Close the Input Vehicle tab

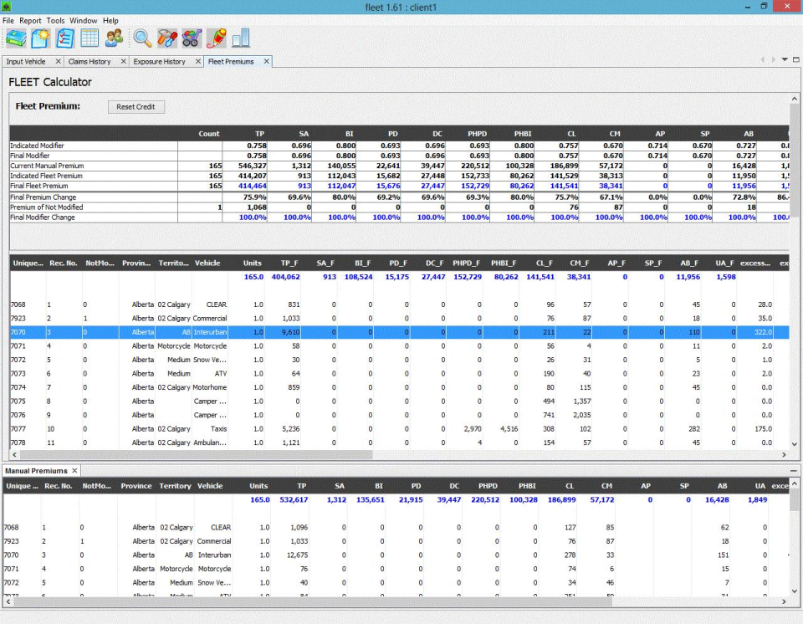pyautogui.click(x=58, y=61)
